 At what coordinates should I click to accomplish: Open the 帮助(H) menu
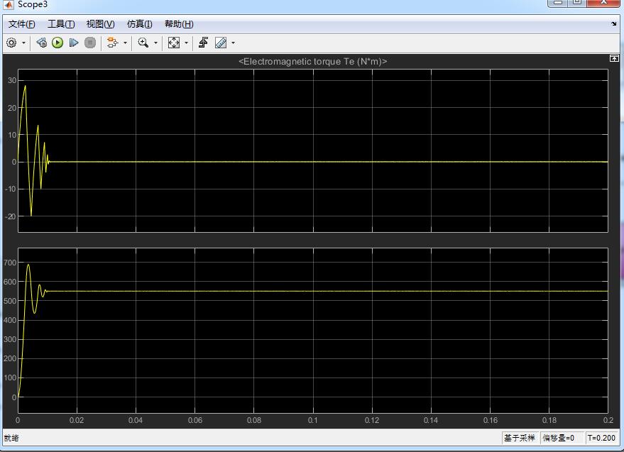pyautogui.click(x=179, y=24)
